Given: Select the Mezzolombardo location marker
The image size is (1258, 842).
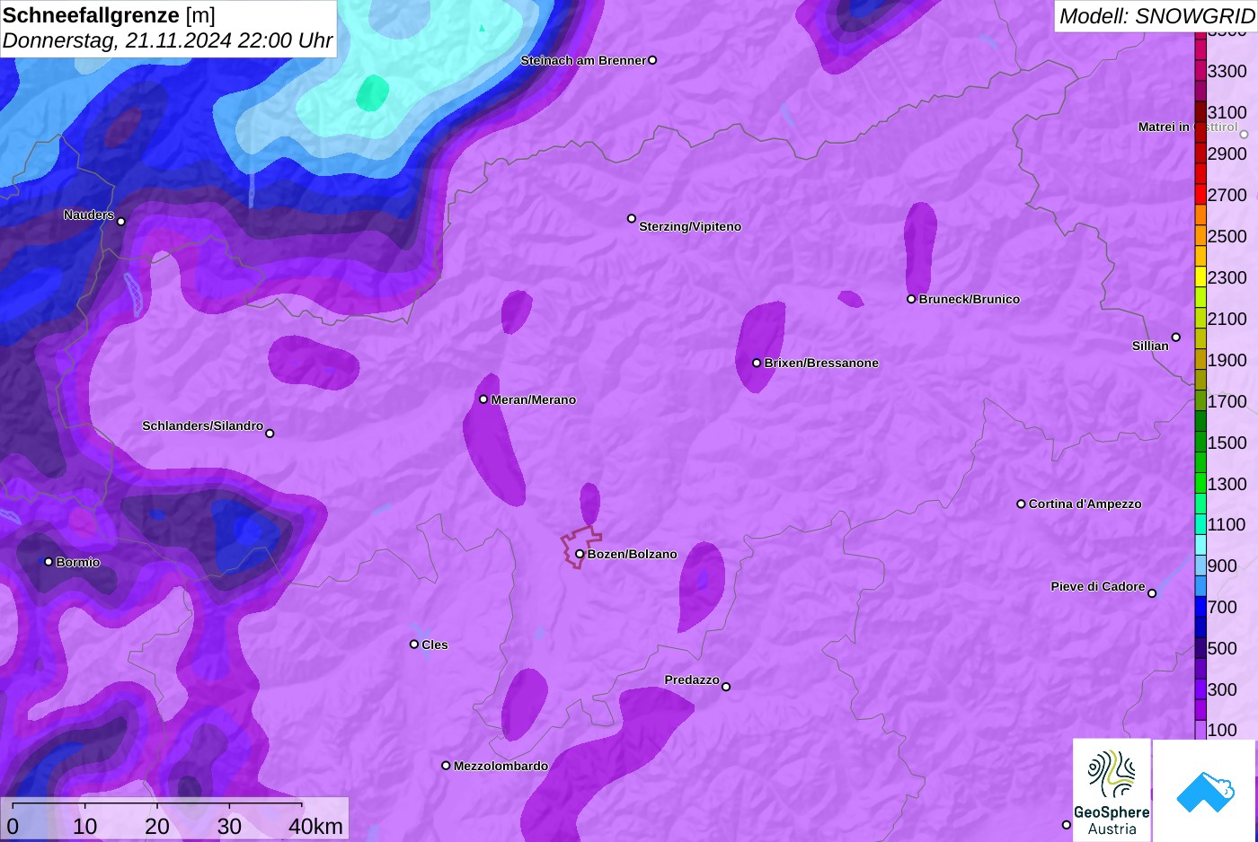Looking at the screenshot, I should coord(446,766).
